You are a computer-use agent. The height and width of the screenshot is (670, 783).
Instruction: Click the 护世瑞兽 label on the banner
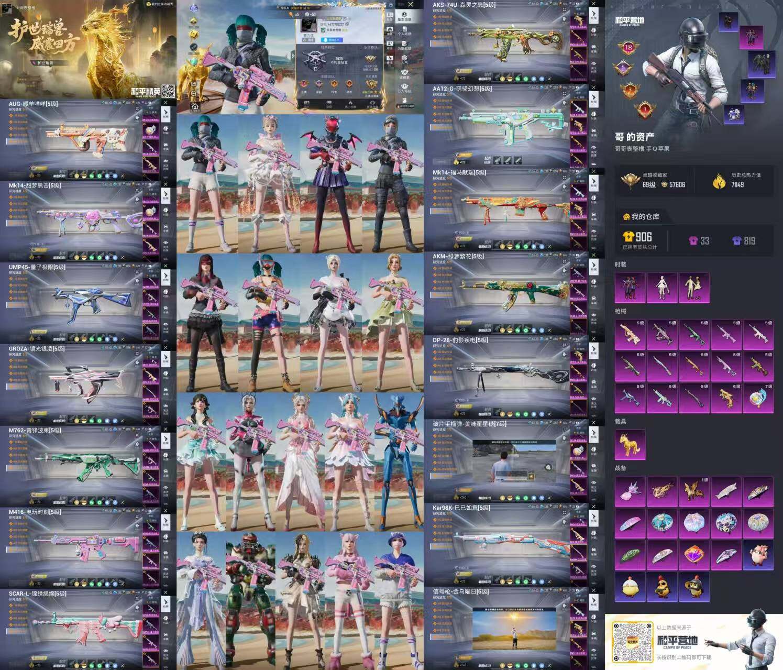click(45, 63)
